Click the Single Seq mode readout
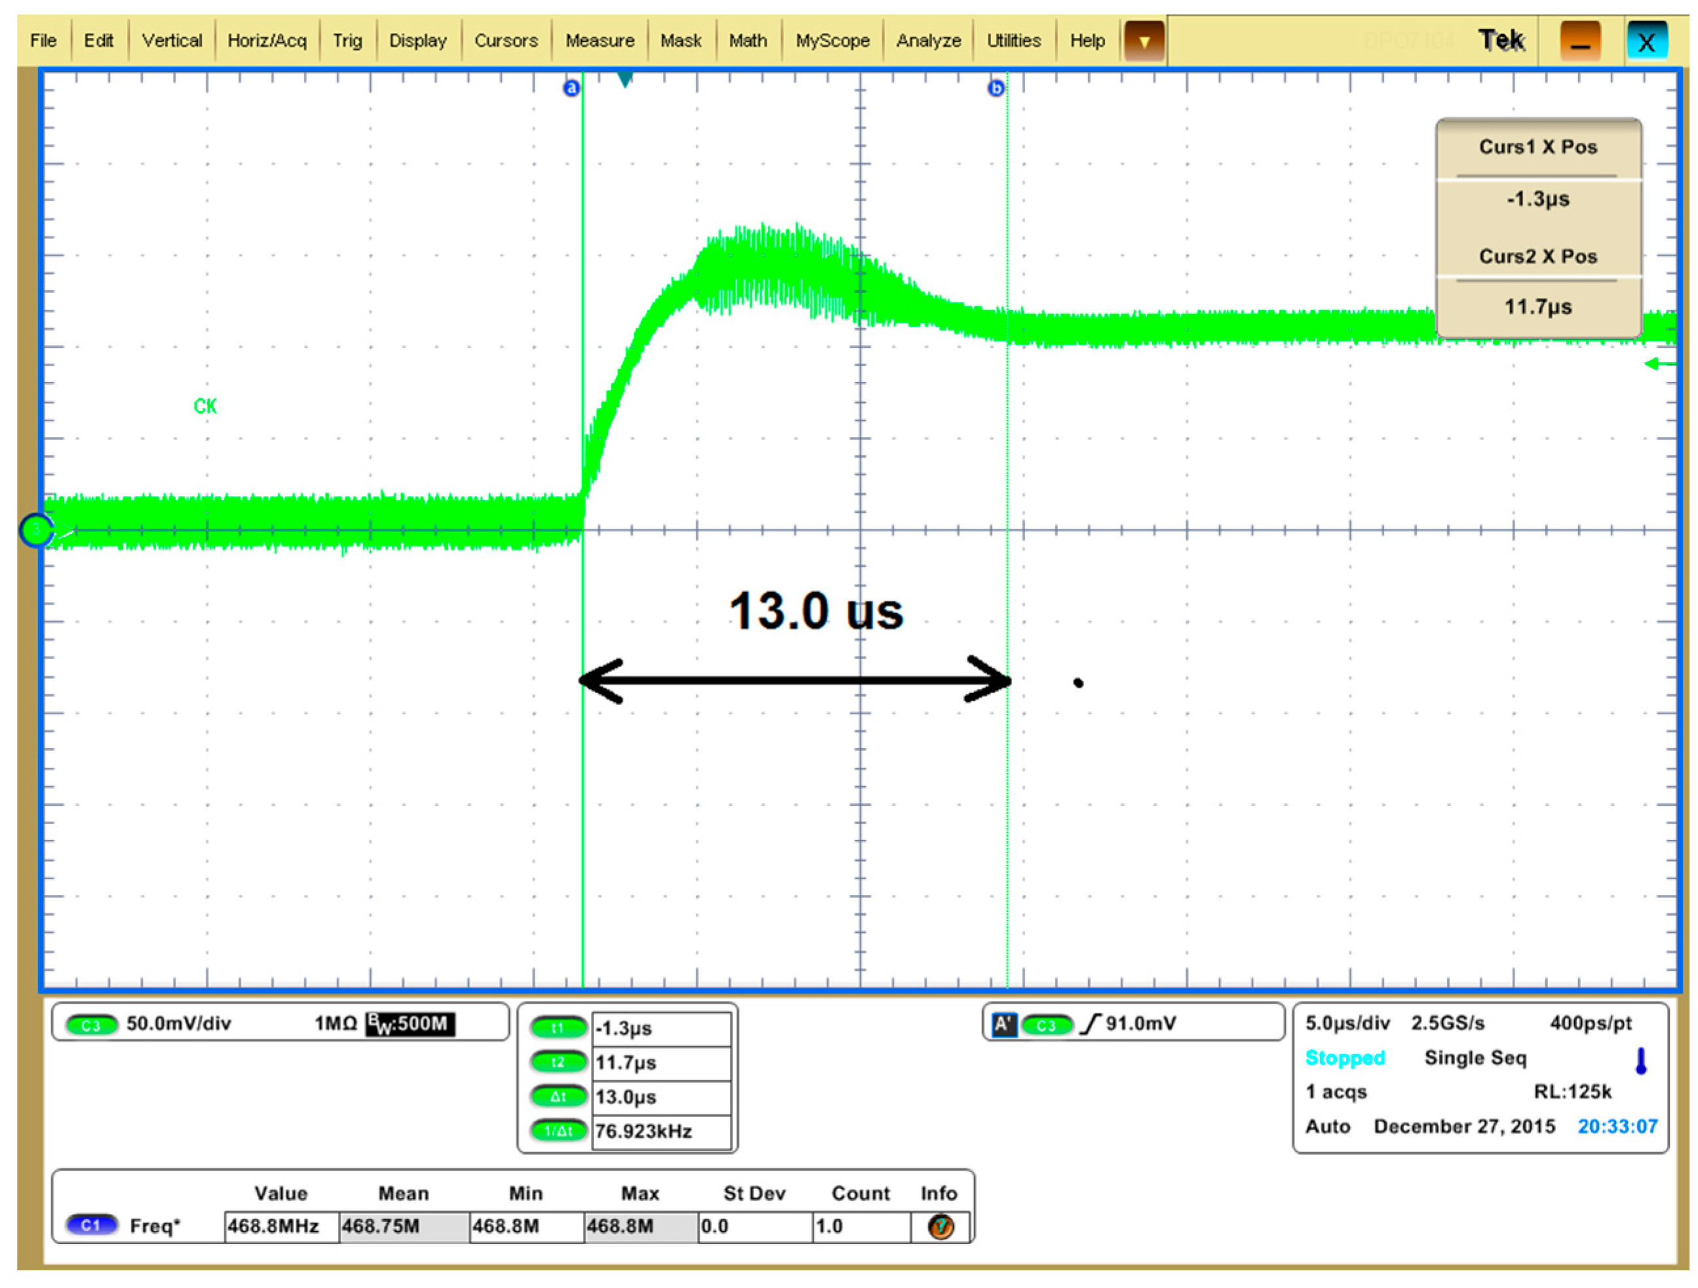This screenshot has height=1288, width=1698. [x=1475, y=1059]
